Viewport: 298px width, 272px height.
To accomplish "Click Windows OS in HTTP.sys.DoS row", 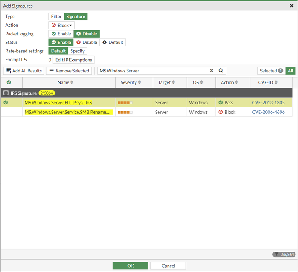I will (x=198, y=103).
